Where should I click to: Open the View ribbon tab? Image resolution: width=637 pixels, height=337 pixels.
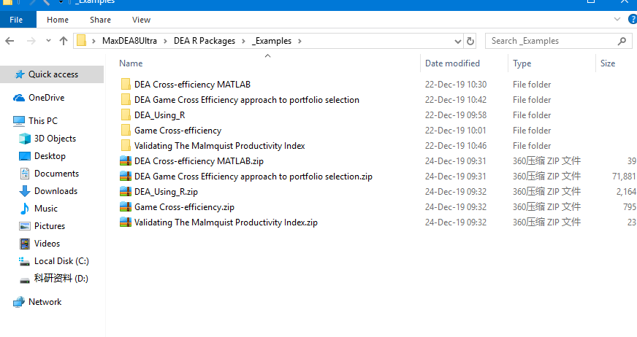pyautogui.click(x=141, y=20)
